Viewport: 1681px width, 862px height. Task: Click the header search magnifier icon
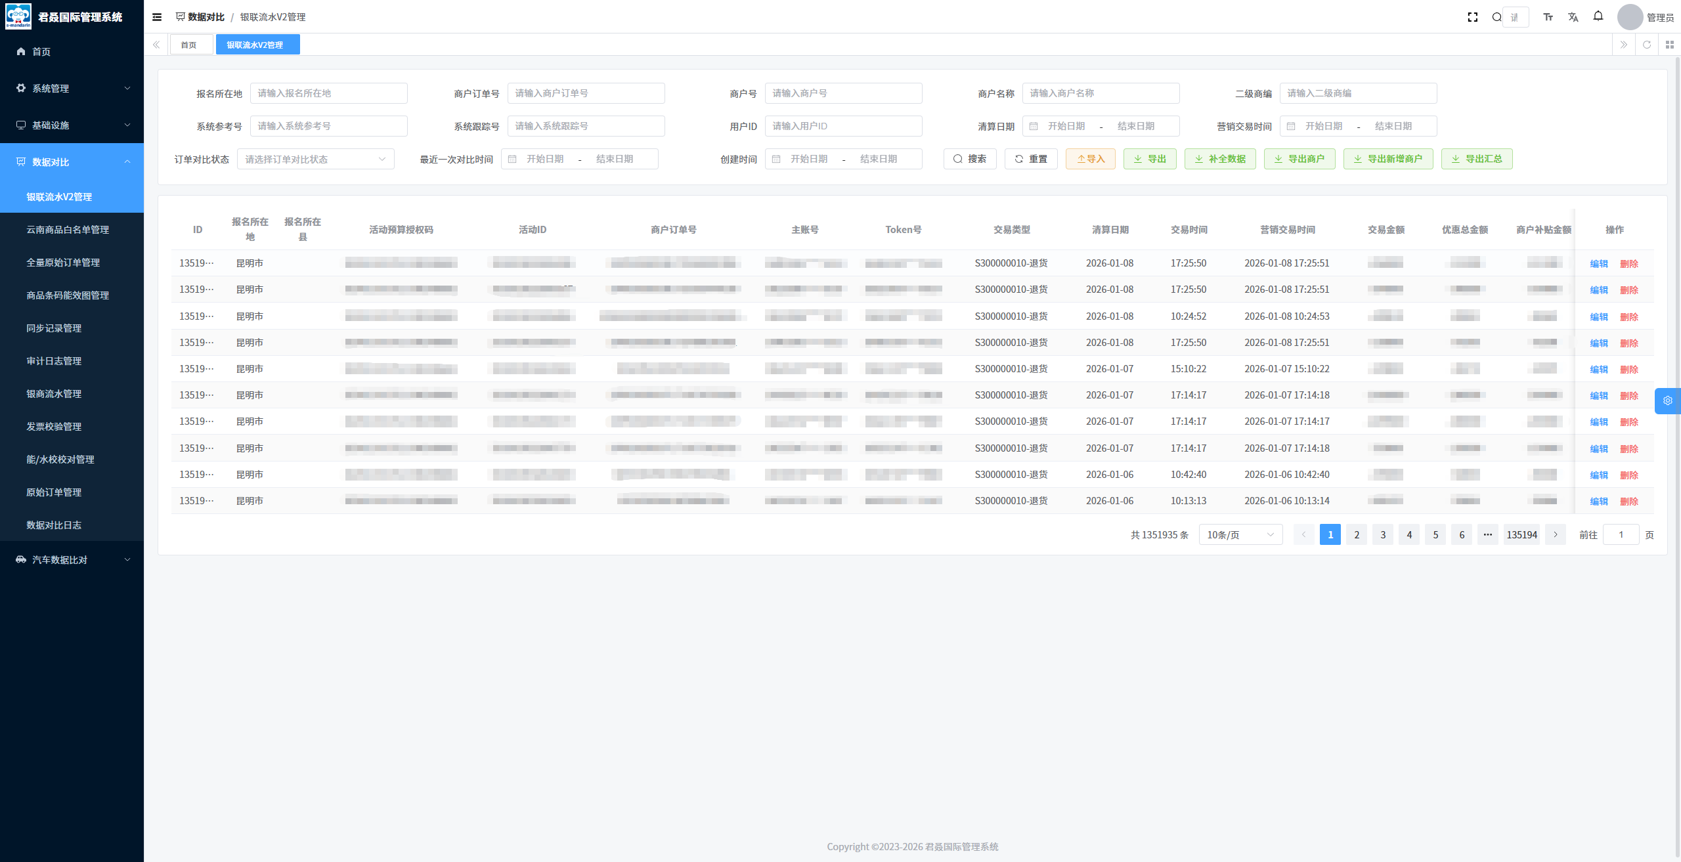[x=1496, y=17]
